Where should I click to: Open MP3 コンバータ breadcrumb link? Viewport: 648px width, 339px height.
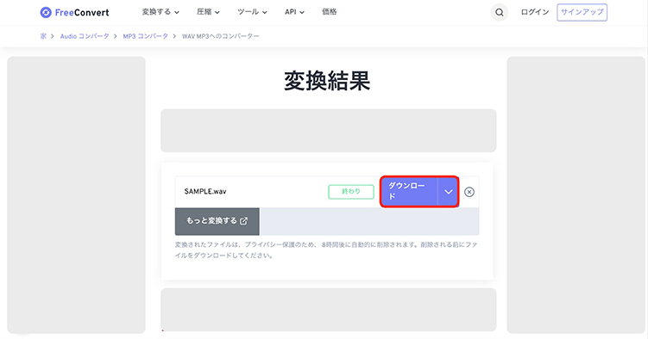point(146,36)
